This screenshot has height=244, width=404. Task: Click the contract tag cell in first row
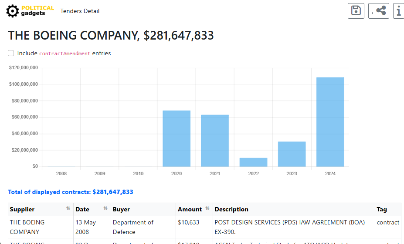click(388, 227)
